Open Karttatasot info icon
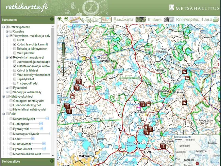Image resolution: width=221 pixels, height=166 pixels. click(x=52, y=19)
